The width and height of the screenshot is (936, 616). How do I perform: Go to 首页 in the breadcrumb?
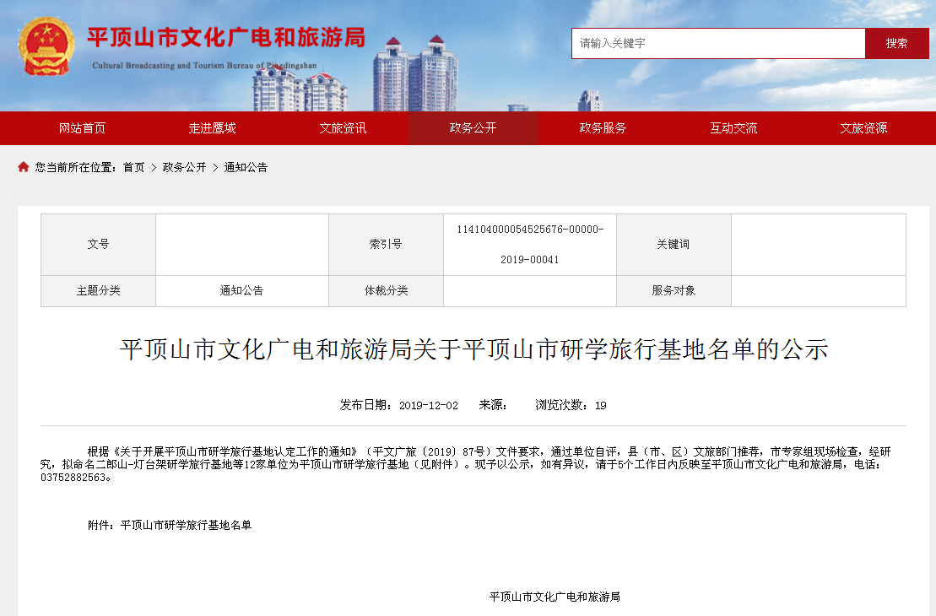tap(133, 168)
